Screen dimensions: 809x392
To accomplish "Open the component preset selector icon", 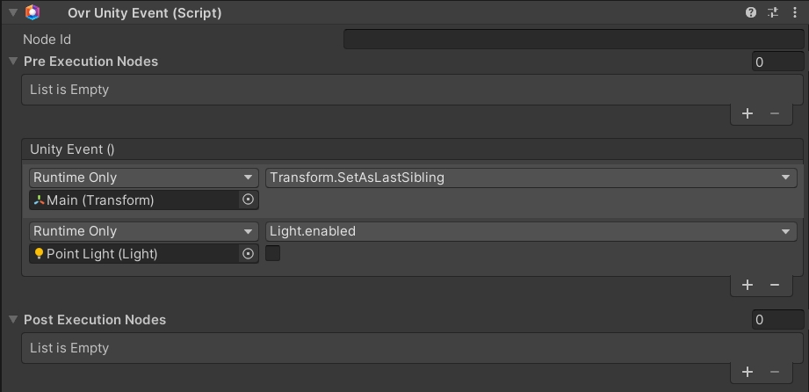I will (x=773, y=12).
